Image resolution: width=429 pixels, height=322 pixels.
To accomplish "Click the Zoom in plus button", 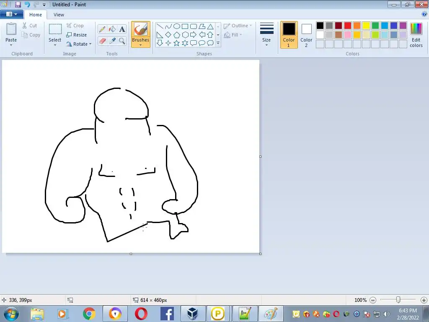I will pos(424,300).
